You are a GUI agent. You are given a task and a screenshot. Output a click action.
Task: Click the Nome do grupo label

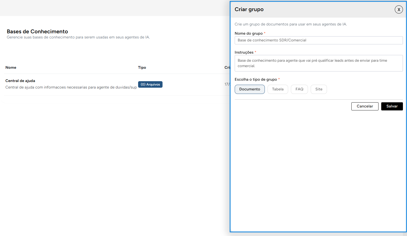pos(249,34)
